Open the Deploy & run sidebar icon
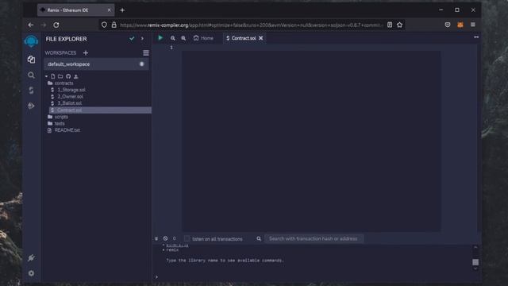Image resolution: width=508 pixels, height=286 pixels. click(x=31, y=106)
